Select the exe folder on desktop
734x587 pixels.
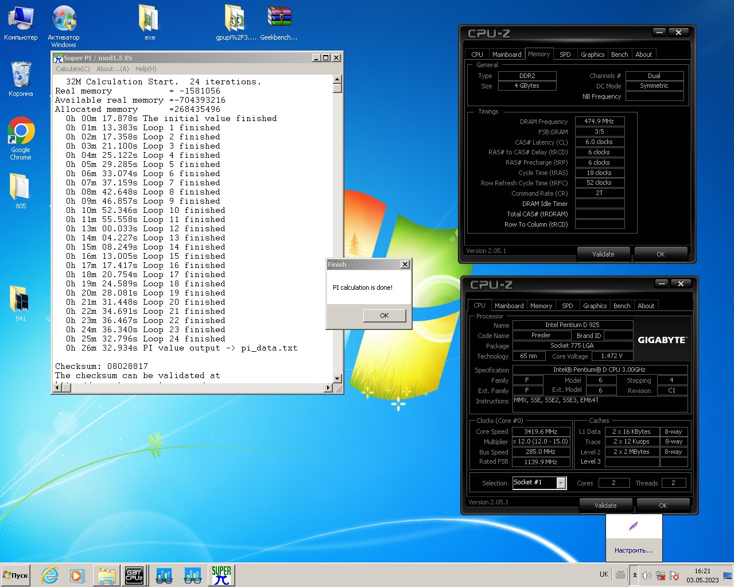[150, 23]
